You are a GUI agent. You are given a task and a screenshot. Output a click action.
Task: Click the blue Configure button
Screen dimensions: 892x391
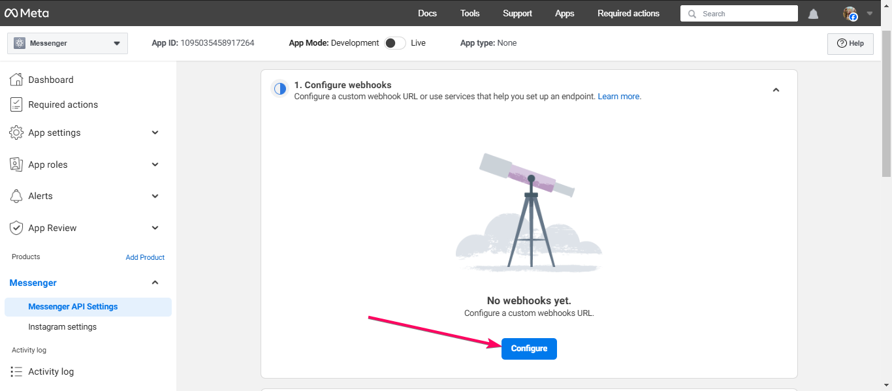click(529, 349)
